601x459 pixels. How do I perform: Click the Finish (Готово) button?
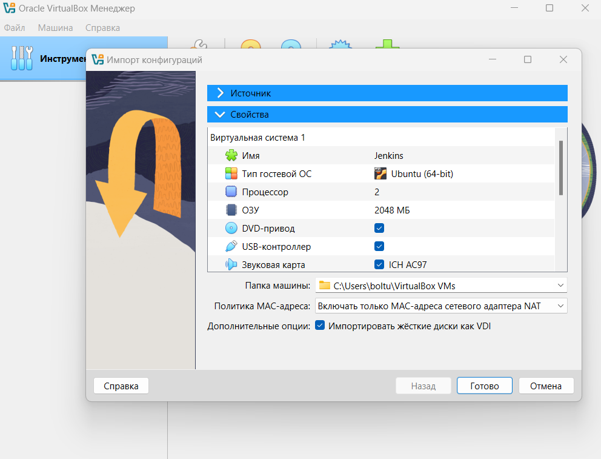coord(485,386)
